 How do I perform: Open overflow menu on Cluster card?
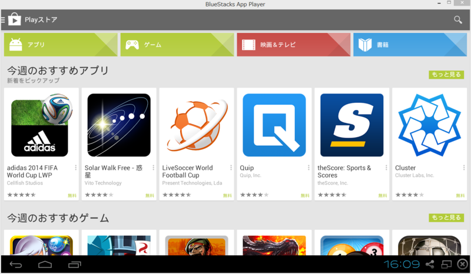click(x=463, y=168)
